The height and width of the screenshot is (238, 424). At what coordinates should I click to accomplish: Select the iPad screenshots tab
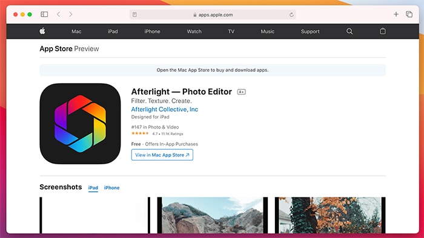(93, 188)
